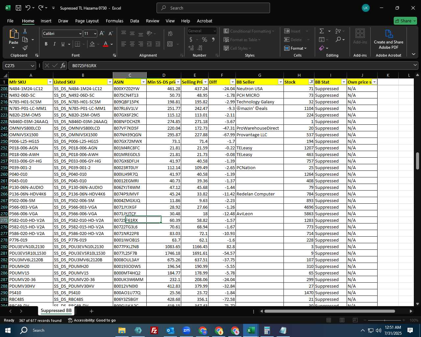
Task: Apply the Comma Style format
Action: (213, 39)
